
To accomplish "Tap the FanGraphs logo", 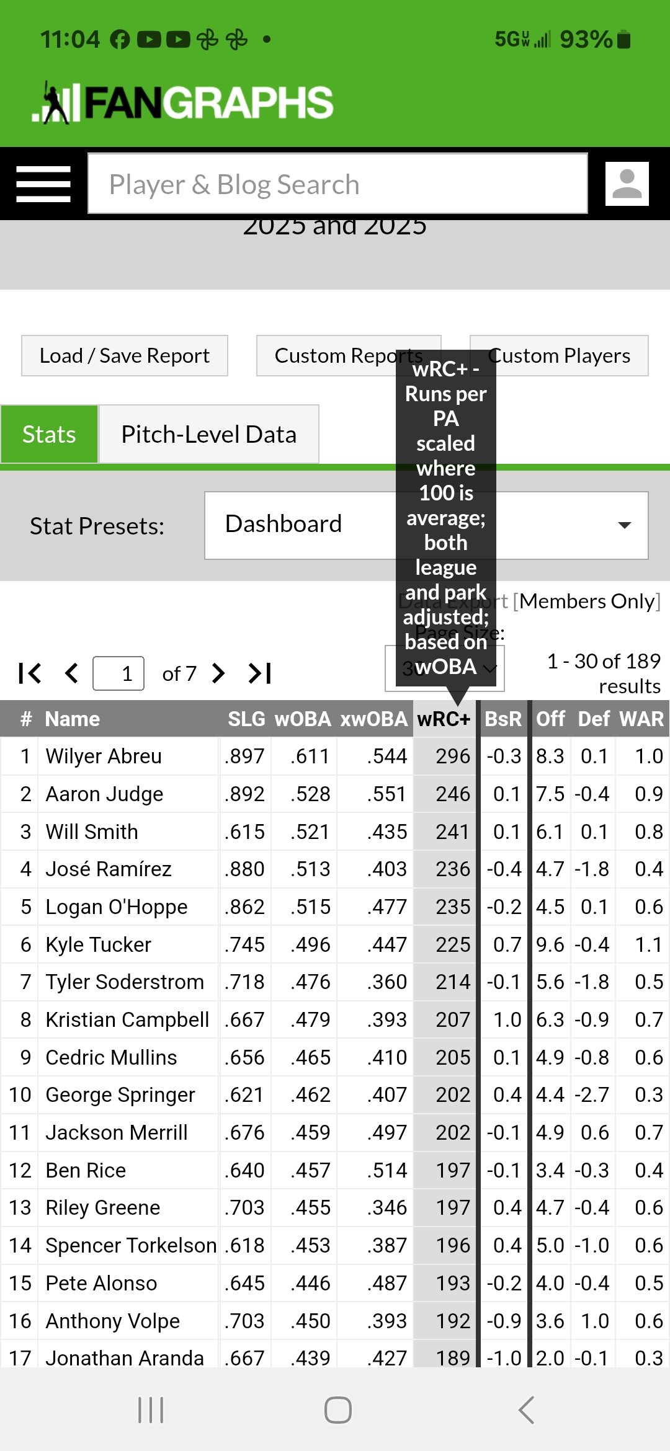I will [x=183, y=102].
